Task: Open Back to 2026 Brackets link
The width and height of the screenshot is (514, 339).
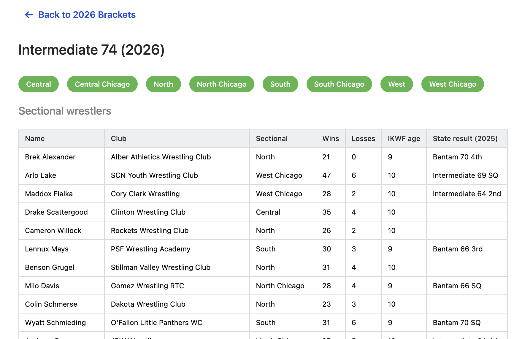Action: click(x=87, y=15)
